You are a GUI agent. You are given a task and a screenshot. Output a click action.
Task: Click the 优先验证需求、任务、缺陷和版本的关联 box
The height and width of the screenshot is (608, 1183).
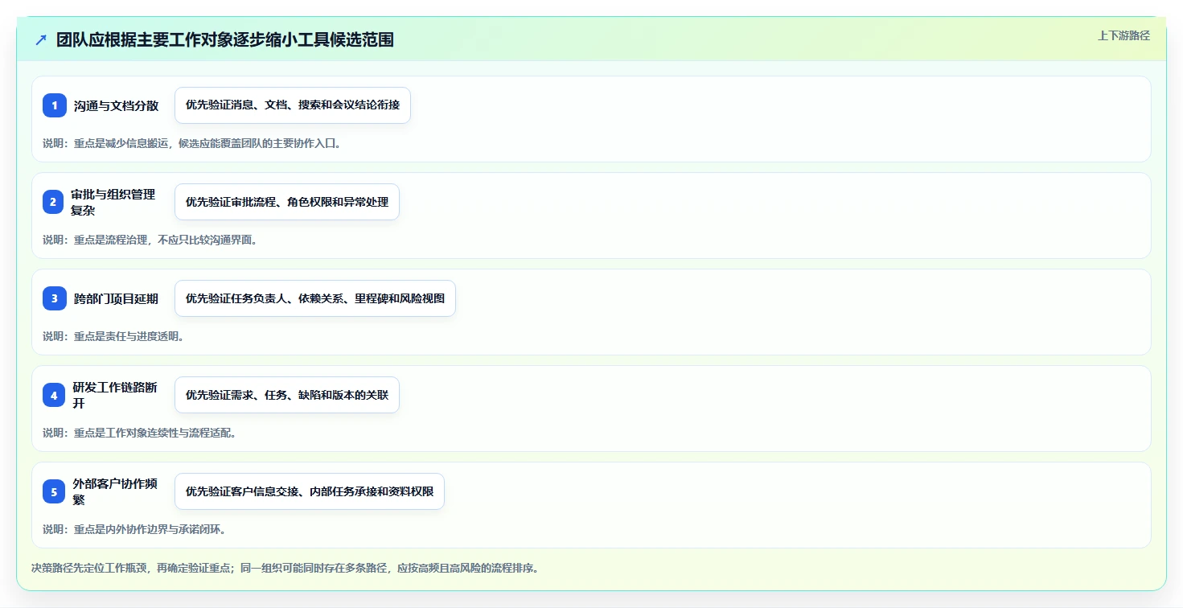(x=287, y=395)
